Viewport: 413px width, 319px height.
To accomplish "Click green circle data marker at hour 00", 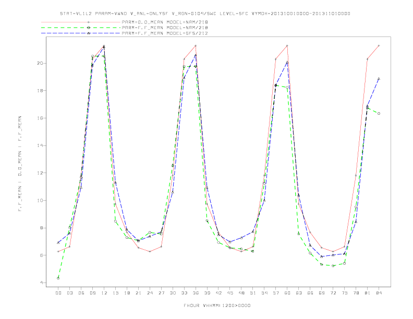I will pos(58,278).
